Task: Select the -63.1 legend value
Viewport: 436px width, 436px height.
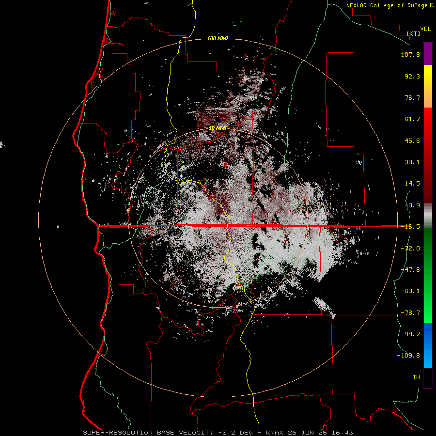Action: [410, 291]
